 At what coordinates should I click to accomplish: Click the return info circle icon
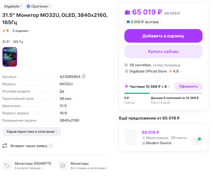coord(51,146)
